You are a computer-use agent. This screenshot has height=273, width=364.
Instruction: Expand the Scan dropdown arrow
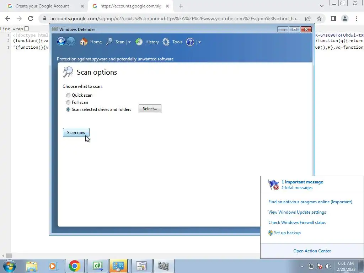tap(129, 42)
